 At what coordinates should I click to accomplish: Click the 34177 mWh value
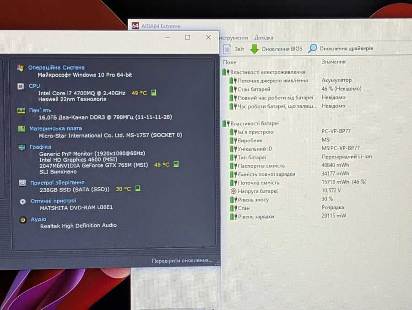click(x=335, y=174)
